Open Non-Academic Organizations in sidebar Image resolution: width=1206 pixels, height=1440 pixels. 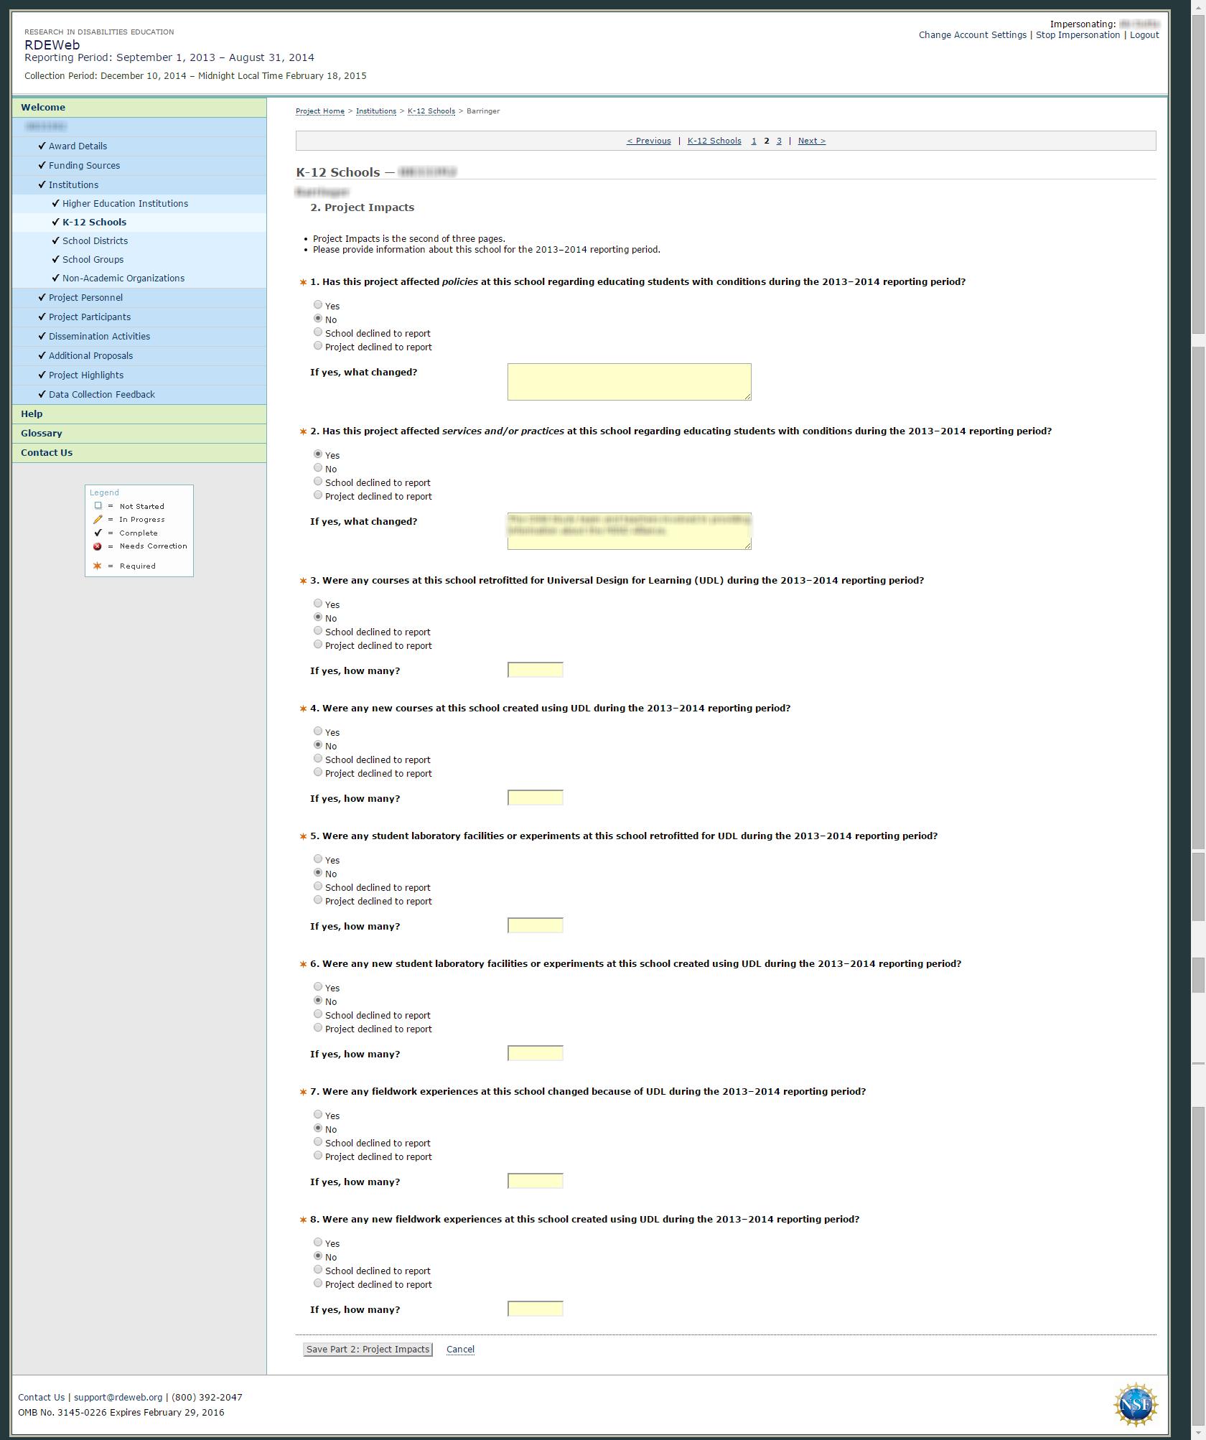pos(123,279)
